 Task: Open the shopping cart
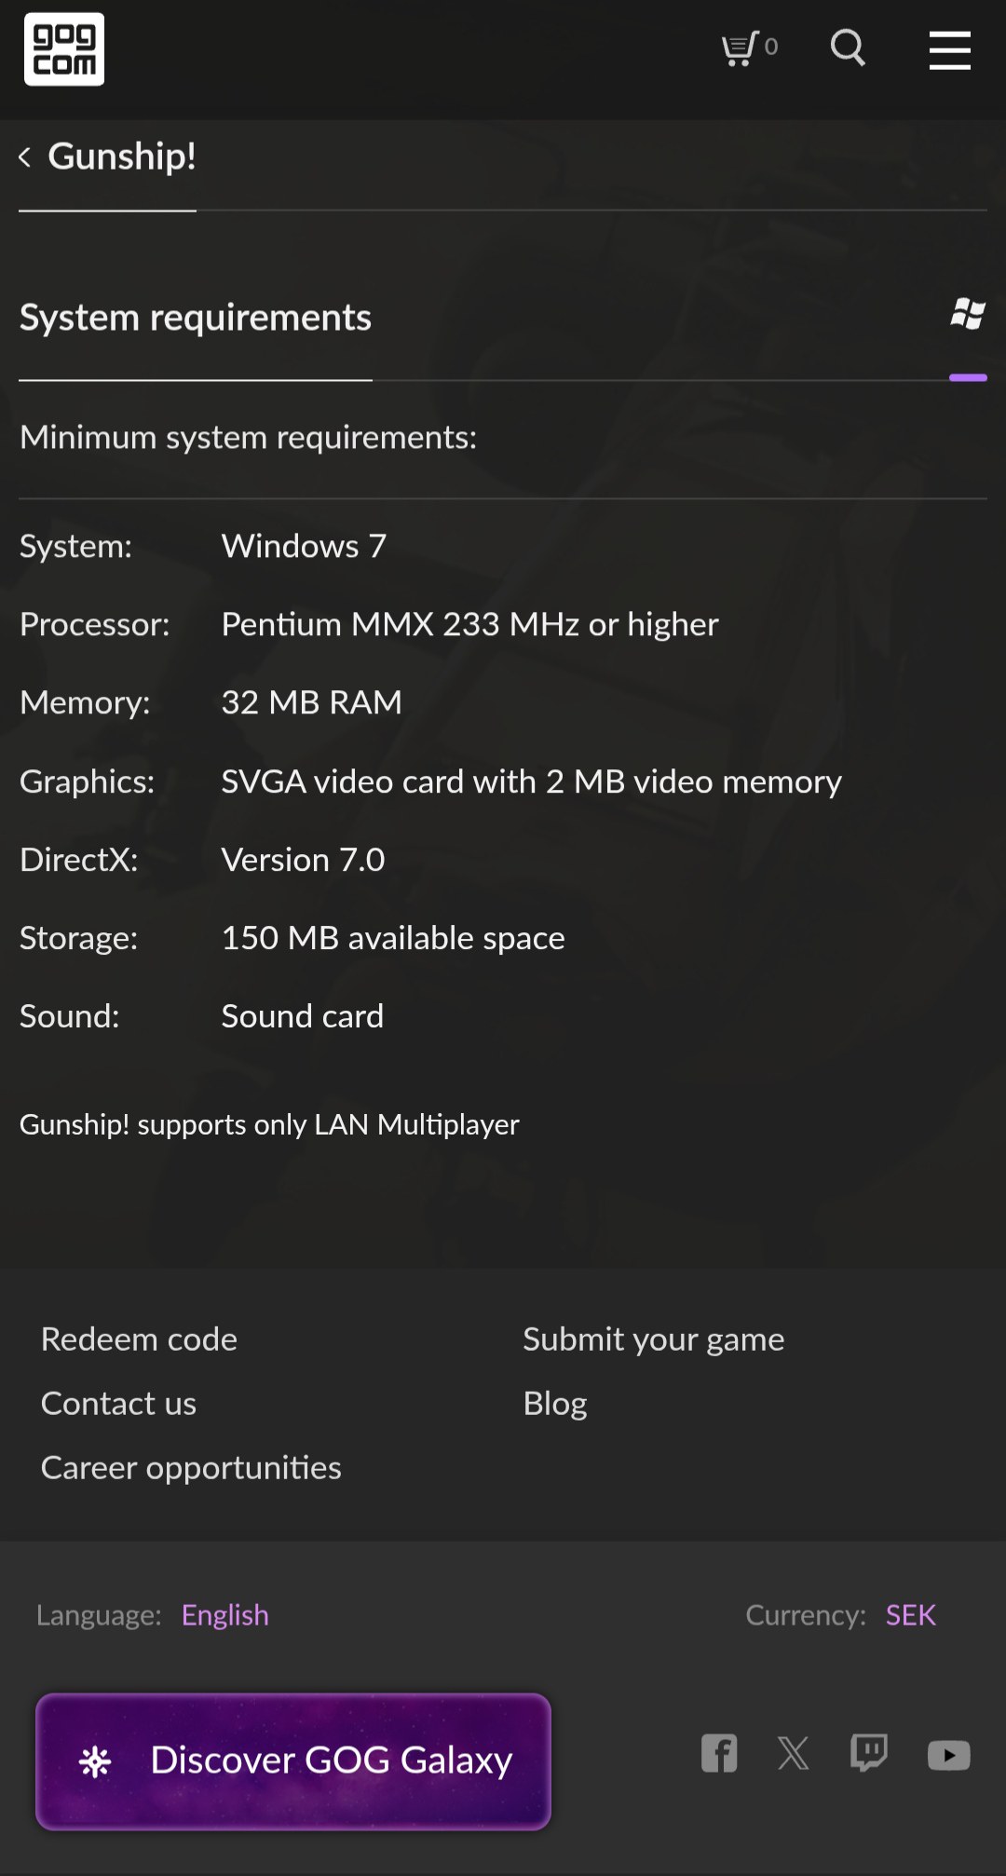click(750, 48)
